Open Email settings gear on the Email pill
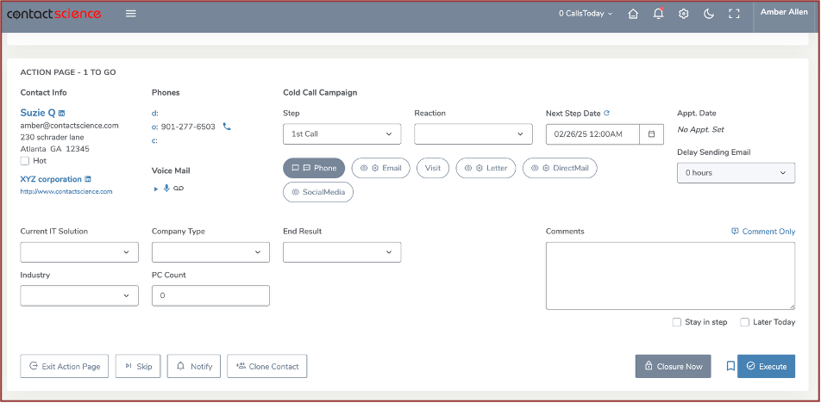This screenshot has height=403, width=821. pyautogui.click(x=375, y=168)
